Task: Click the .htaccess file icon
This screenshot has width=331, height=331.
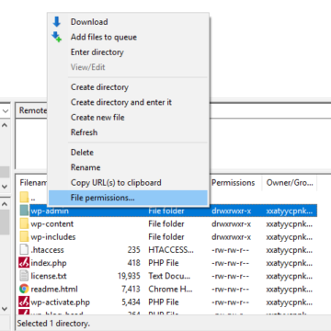Action: click(x=24, y=250)
